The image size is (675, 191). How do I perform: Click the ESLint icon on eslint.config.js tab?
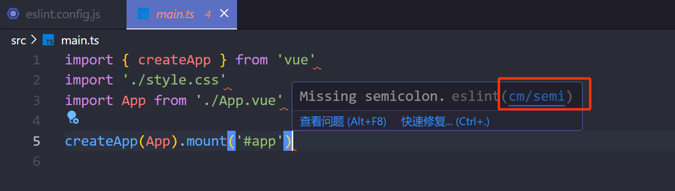click(x=13, y=14)
